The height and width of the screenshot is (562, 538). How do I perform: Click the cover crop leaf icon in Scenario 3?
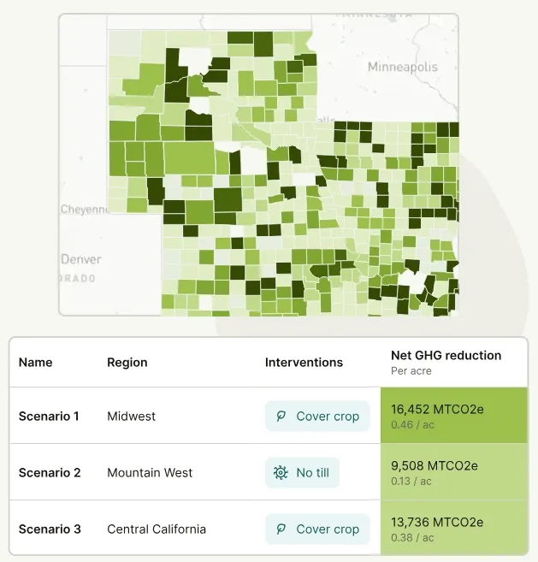[x=281, y=529]
